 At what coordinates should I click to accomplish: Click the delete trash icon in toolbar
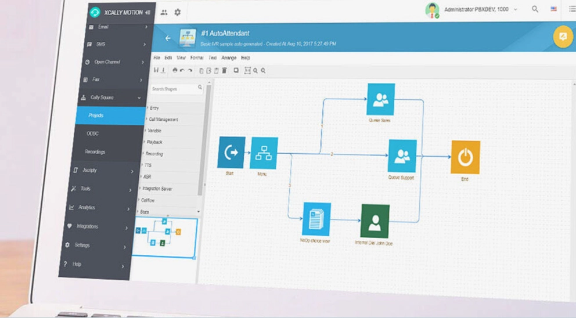tap(224, 70)
